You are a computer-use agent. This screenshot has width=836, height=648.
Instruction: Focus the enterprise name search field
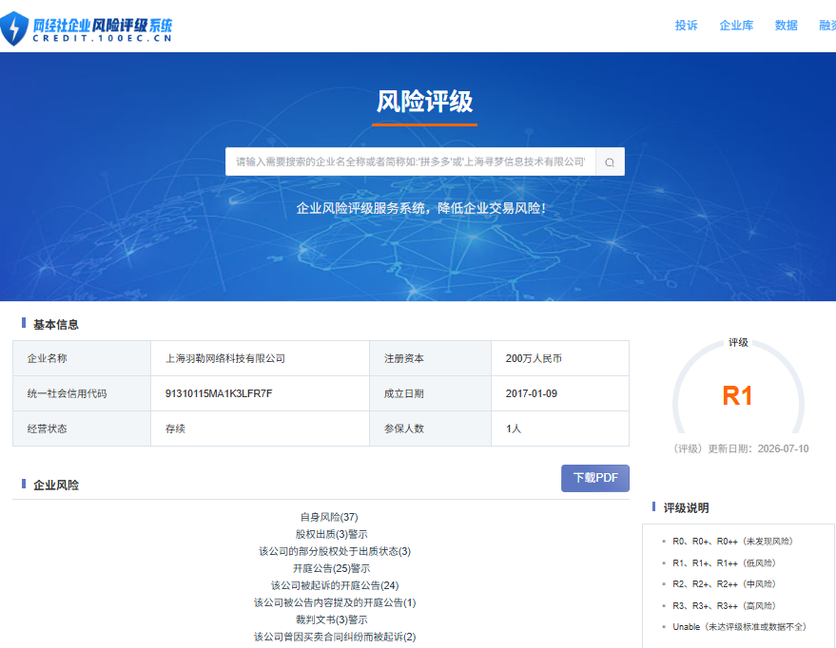click(411, 162)
